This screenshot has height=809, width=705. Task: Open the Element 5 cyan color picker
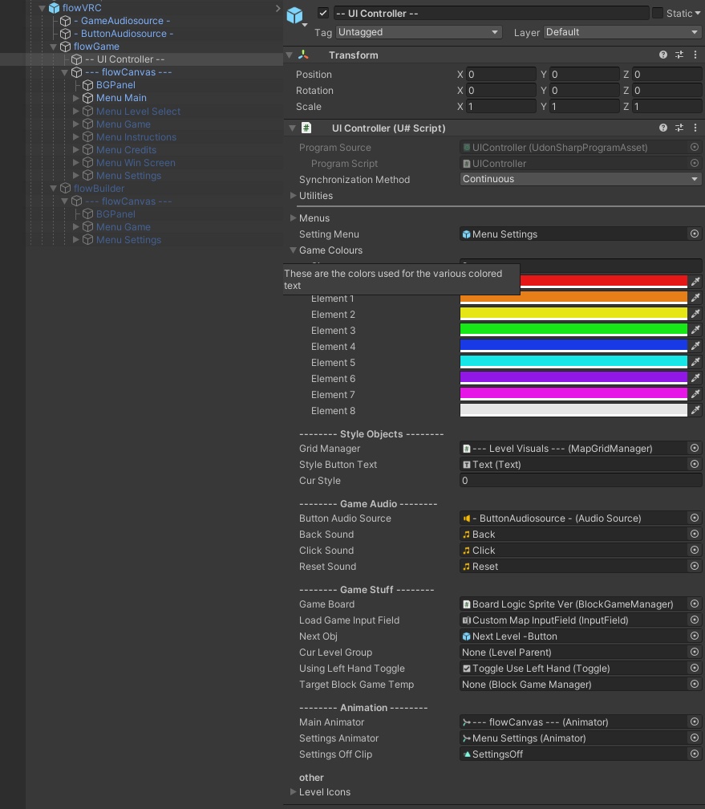(573, 362)
